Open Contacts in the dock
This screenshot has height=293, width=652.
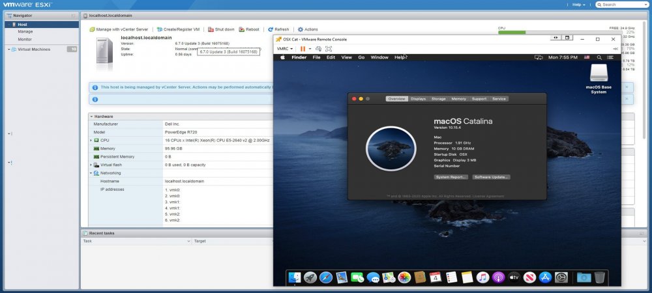tap(420, 277)
